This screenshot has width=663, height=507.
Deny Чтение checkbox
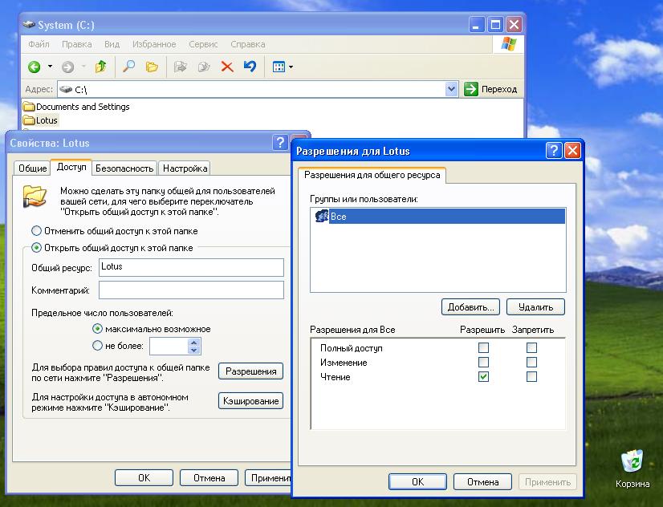pos(531,376)
